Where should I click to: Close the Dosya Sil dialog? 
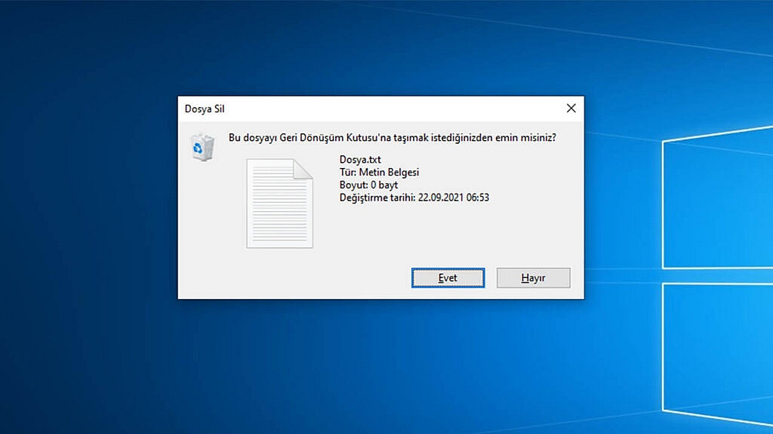pos(571,108)
